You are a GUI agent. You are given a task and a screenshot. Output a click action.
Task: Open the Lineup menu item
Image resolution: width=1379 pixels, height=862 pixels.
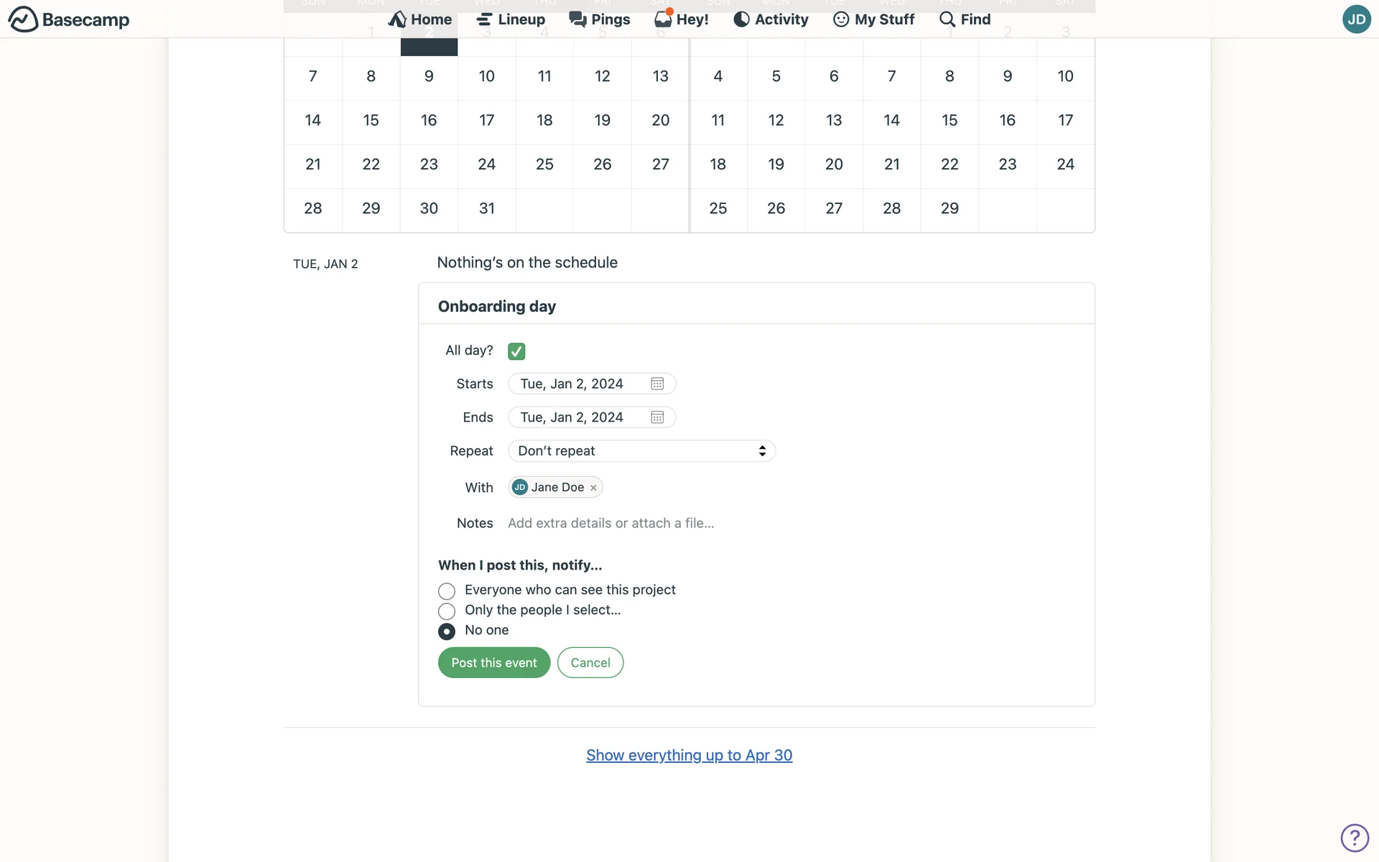[511, 19]
